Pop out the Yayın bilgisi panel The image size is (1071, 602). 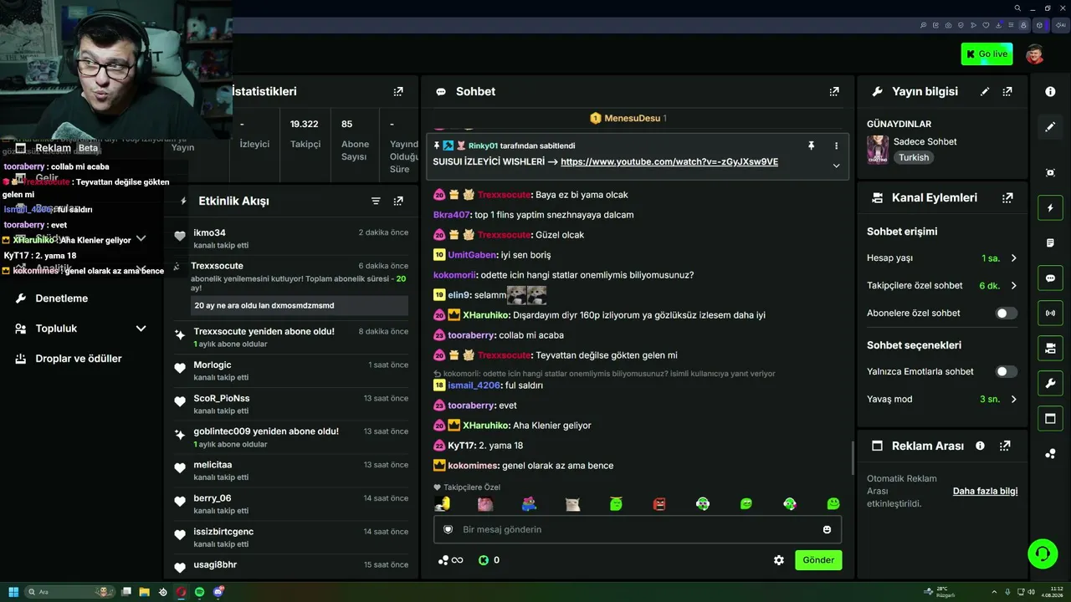[x=1007, y=91]
